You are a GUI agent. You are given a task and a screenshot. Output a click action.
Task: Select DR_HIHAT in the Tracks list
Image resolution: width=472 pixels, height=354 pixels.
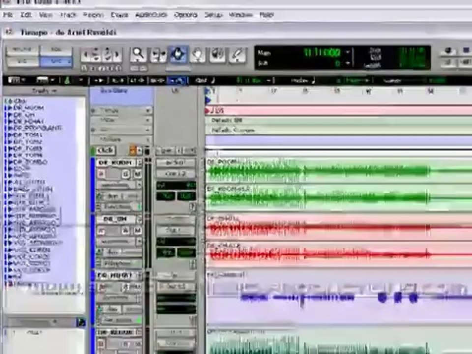(x=29, y=121)
